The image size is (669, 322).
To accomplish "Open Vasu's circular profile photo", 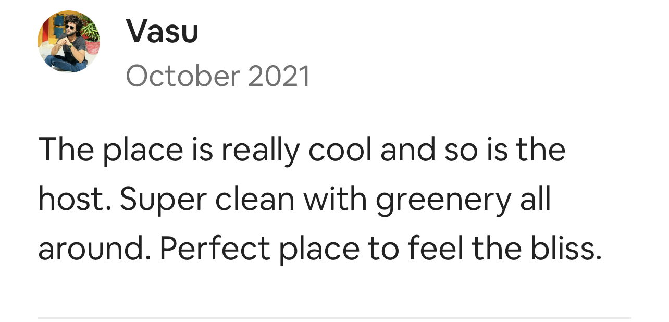I will pos(69,41).
